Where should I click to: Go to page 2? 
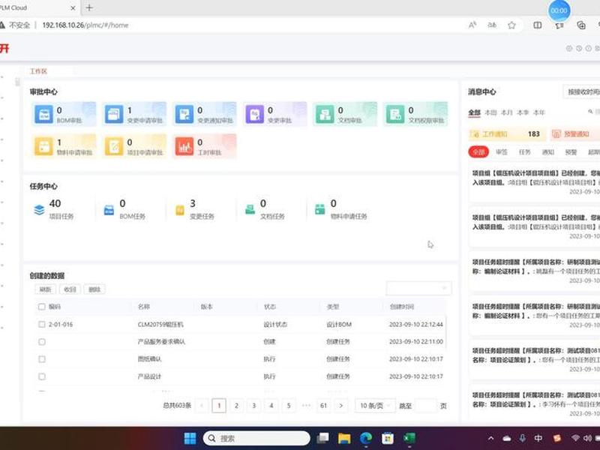(236, 406)
